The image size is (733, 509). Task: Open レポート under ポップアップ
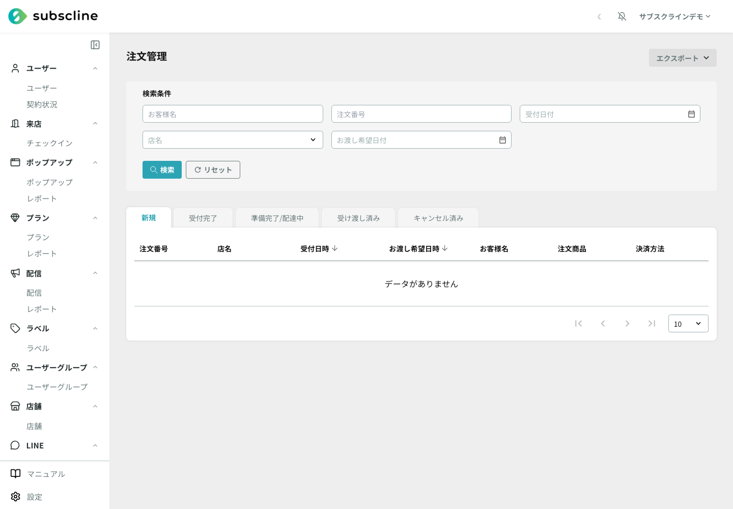click(42, 199)
